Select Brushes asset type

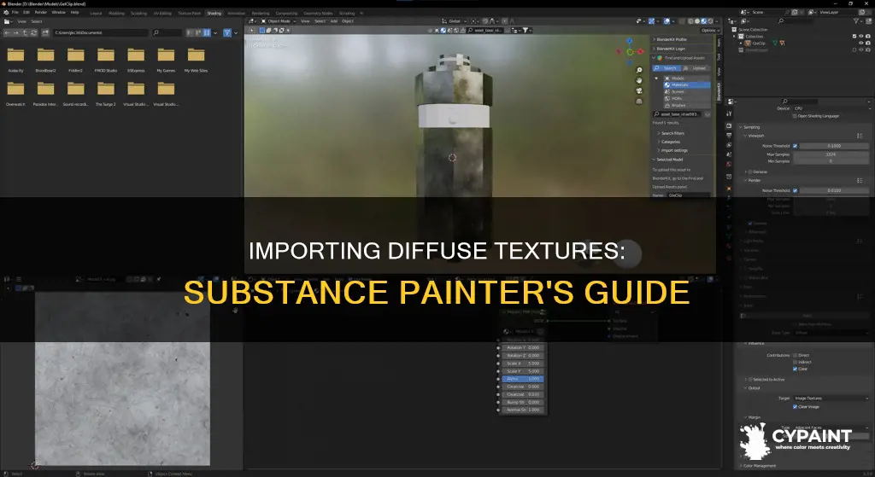[x=686, y=105]
